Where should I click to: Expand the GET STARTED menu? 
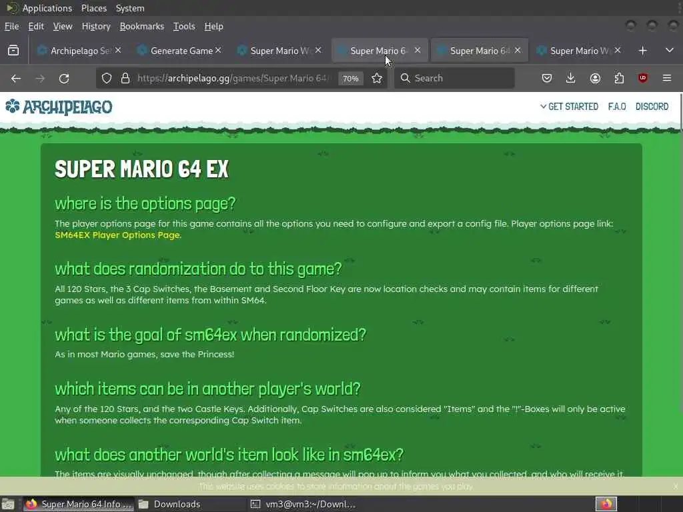point(569,107)
